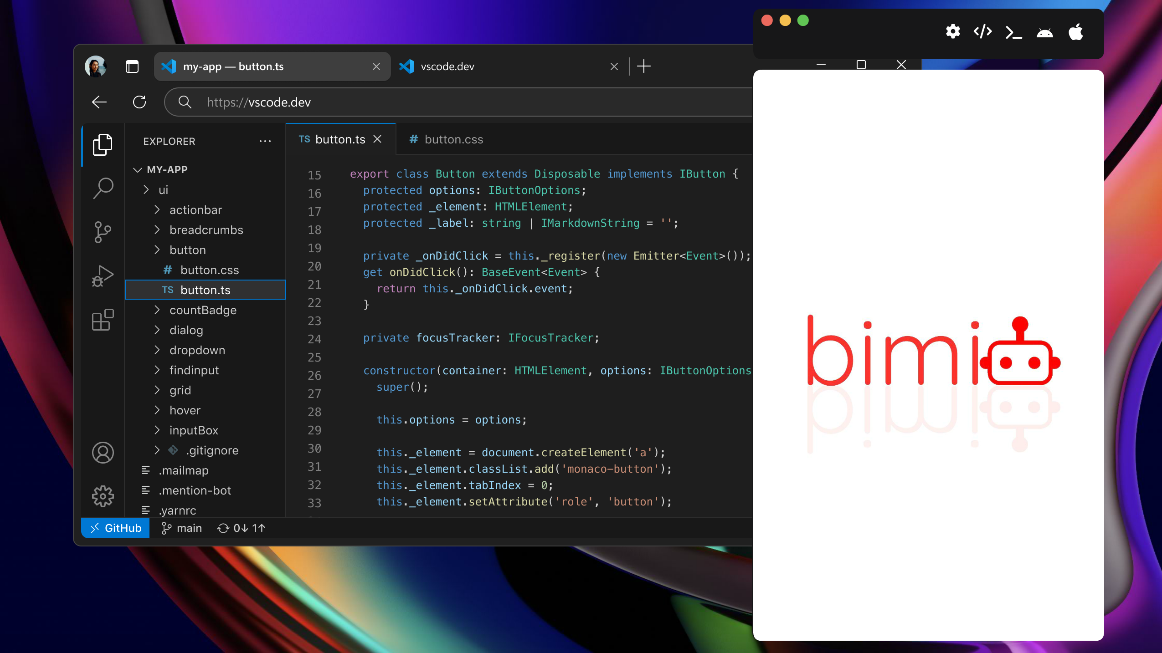
Task: Click 'focusTracker' on line 24
Action: click(455, 338)
